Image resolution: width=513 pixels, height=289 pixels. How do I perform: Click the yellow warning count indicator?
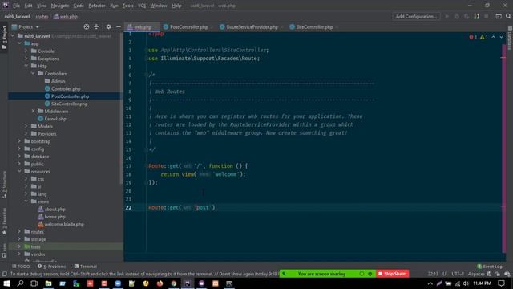click(484, 37)
